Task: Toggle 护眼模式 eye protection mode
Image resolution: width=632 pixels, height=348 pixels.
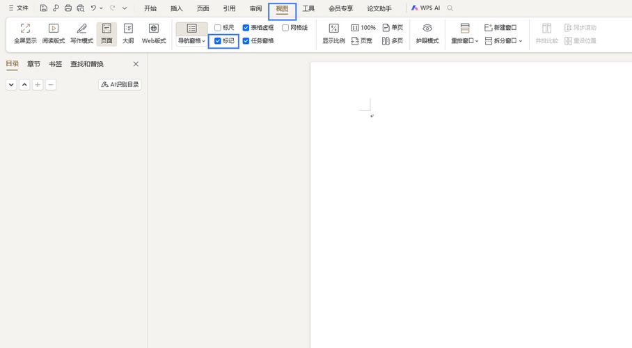Action: click(x=427, y=34)
